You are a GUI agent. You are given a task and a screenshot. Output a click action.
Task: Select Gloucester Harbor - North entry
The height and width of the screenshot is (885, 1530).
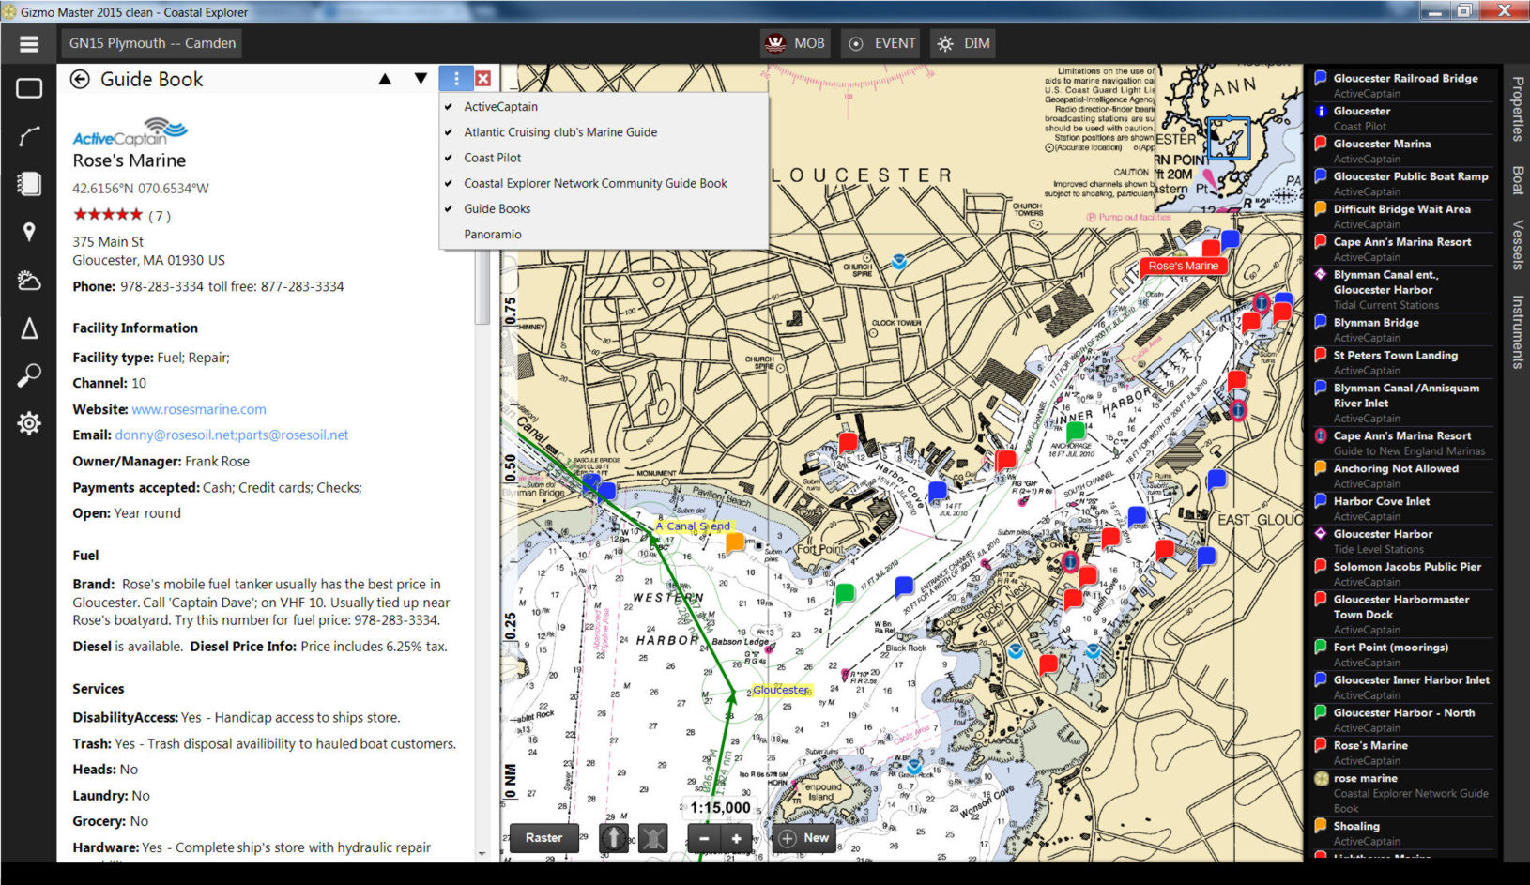(x=1403, y=720)
